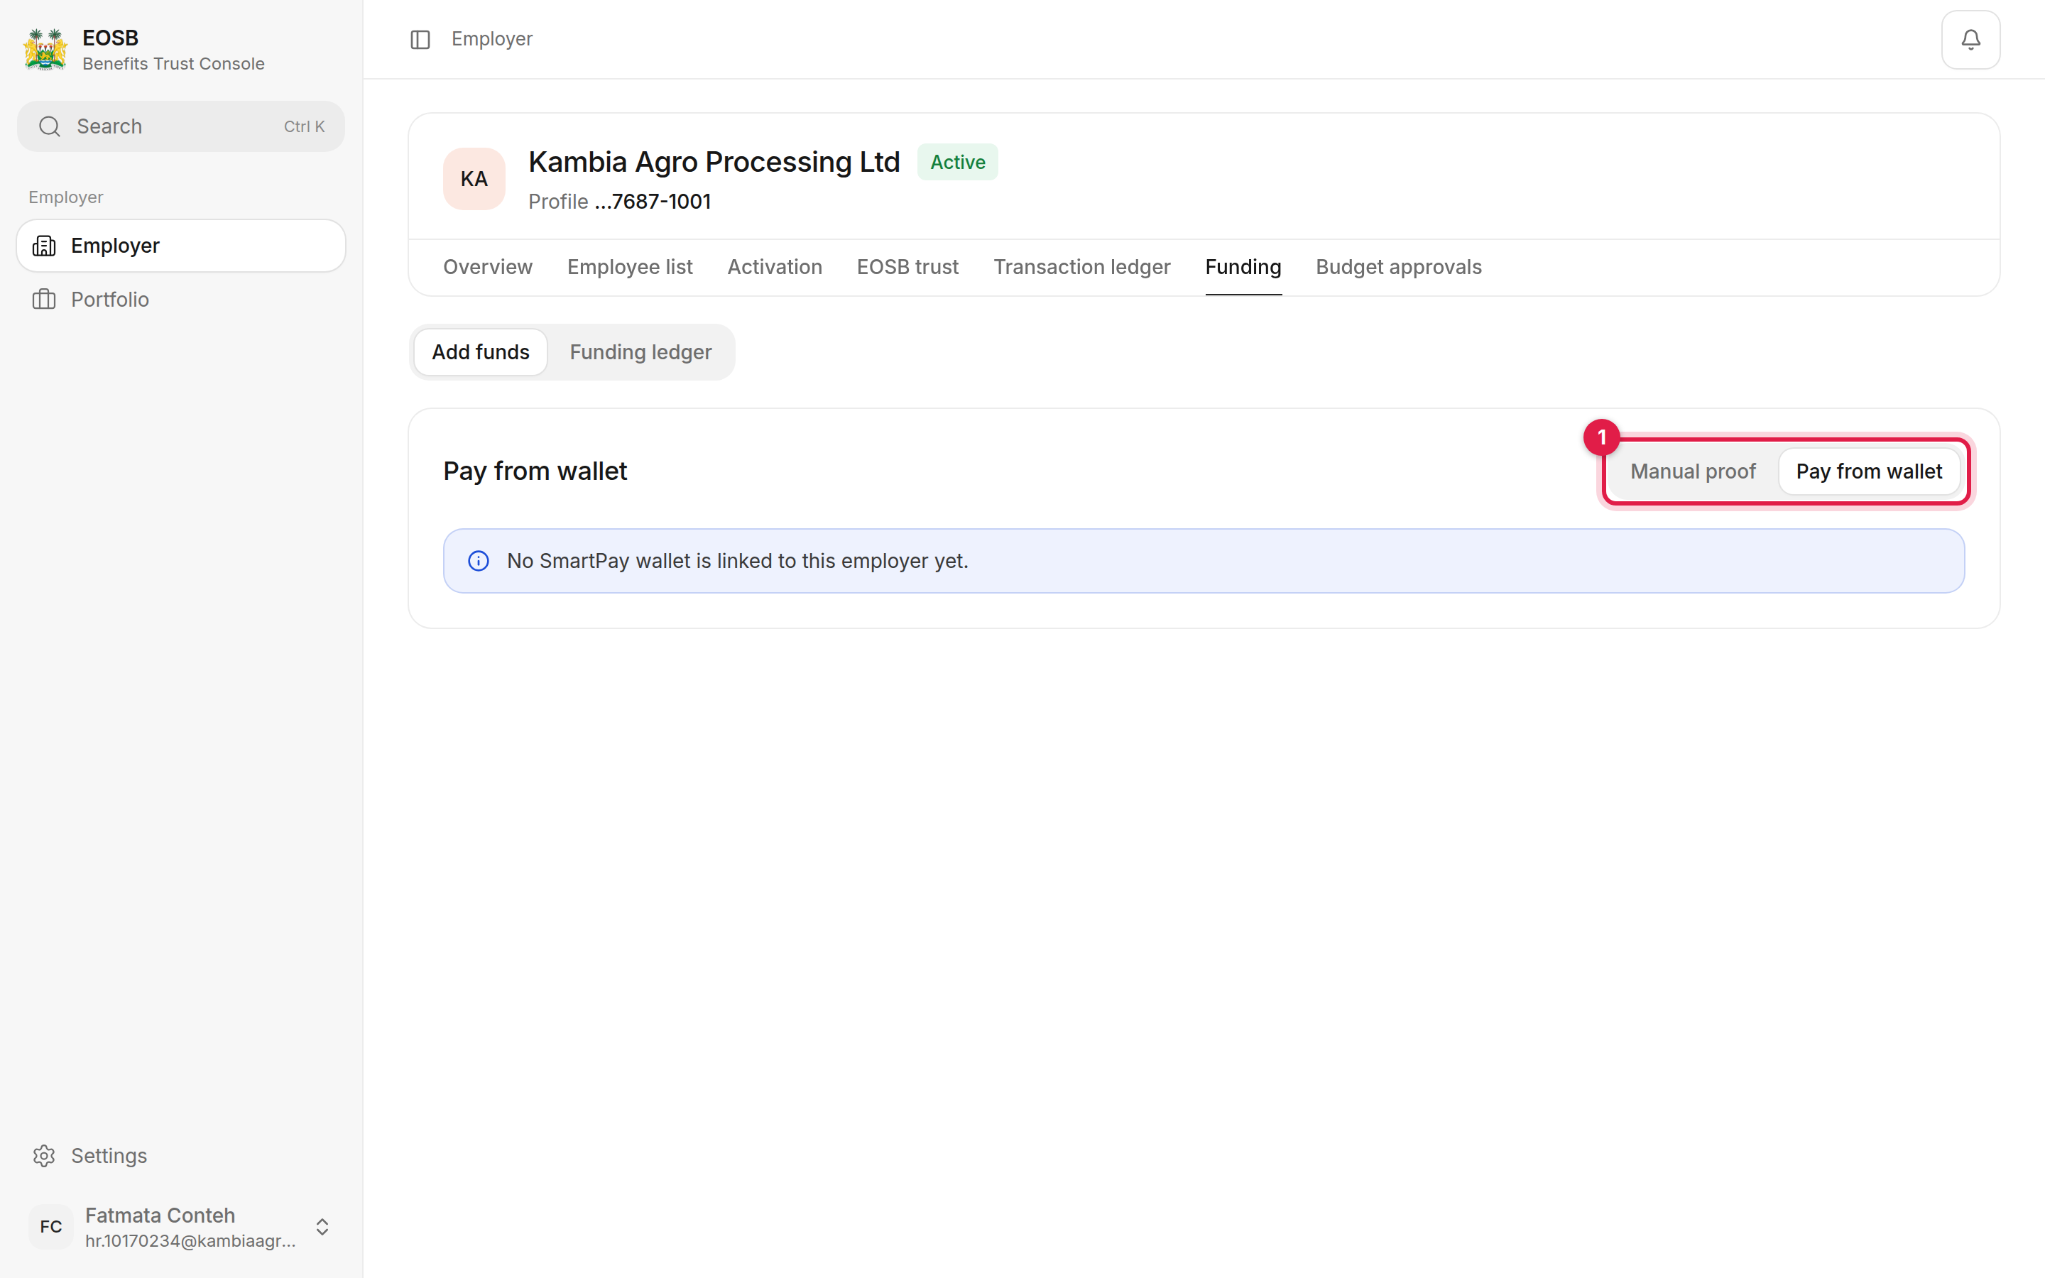
Task: Click the No SmartPay wallet linked message
Action: point(738,561)
